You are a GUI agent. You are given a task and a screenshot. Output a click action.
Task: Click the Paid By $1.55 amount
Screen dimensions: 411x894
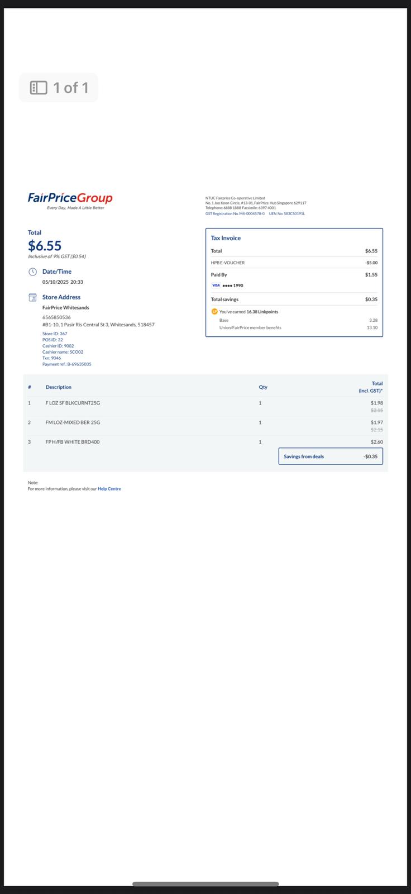point(371,275)
